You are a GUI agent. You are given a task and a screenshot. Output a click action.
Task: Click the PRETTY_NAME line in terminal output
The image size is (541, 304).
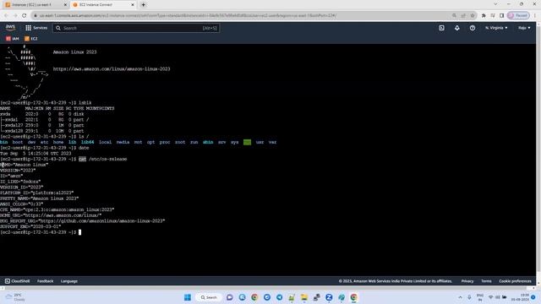[x=40, y=198]
